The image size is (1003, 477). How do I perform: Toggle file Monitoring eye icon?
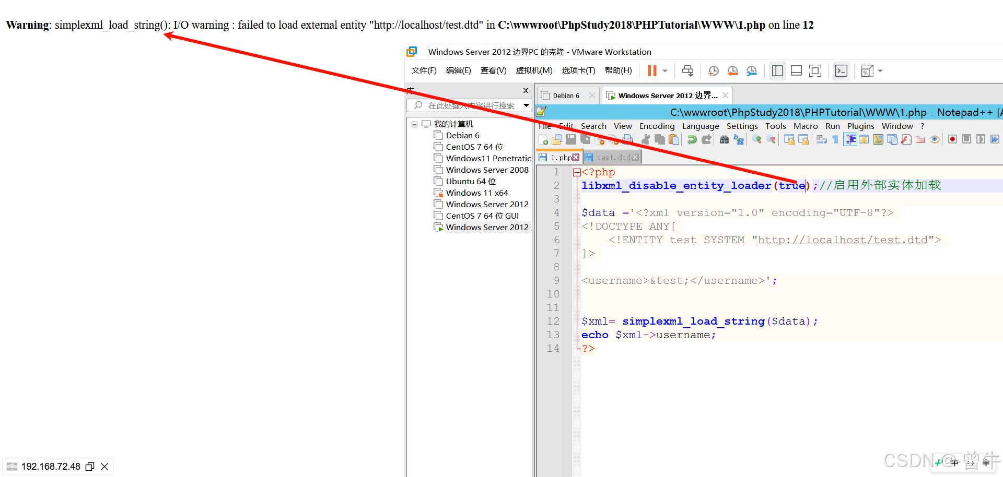(x=934, y=139)
